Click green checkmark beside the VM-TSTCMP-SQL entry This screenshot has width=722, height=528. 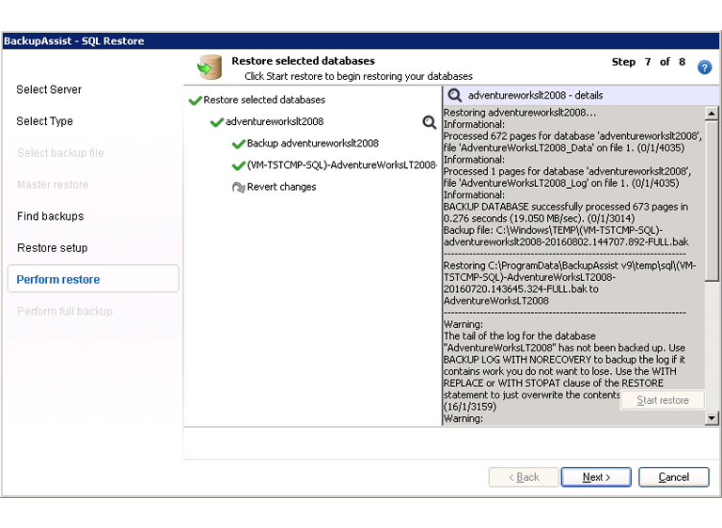238,165
